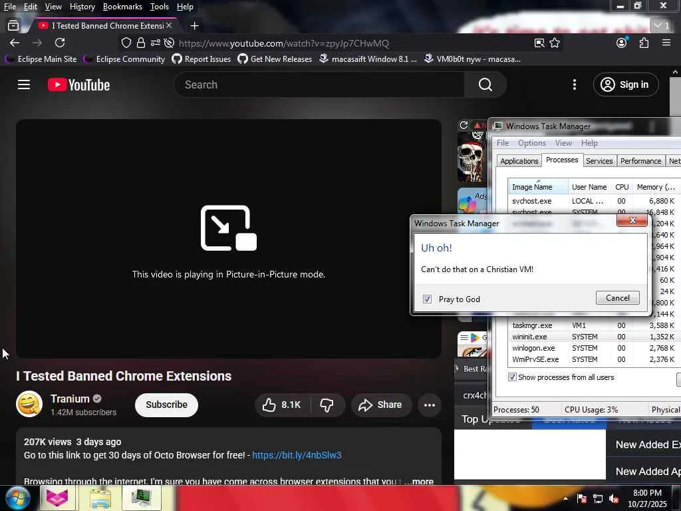Switch to the Performance tab
The width and height of the screenshot is (681, 511).
tap(640, 161)
